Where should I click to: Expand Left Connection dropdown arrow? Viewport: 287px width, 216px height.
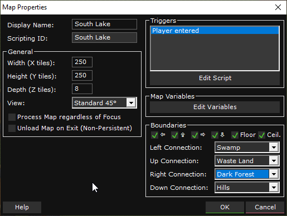point(274,148)
